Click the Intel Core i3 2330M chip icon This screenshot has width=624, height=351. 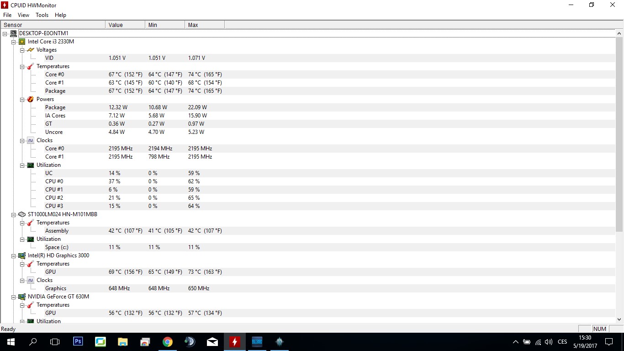(22, 42)
